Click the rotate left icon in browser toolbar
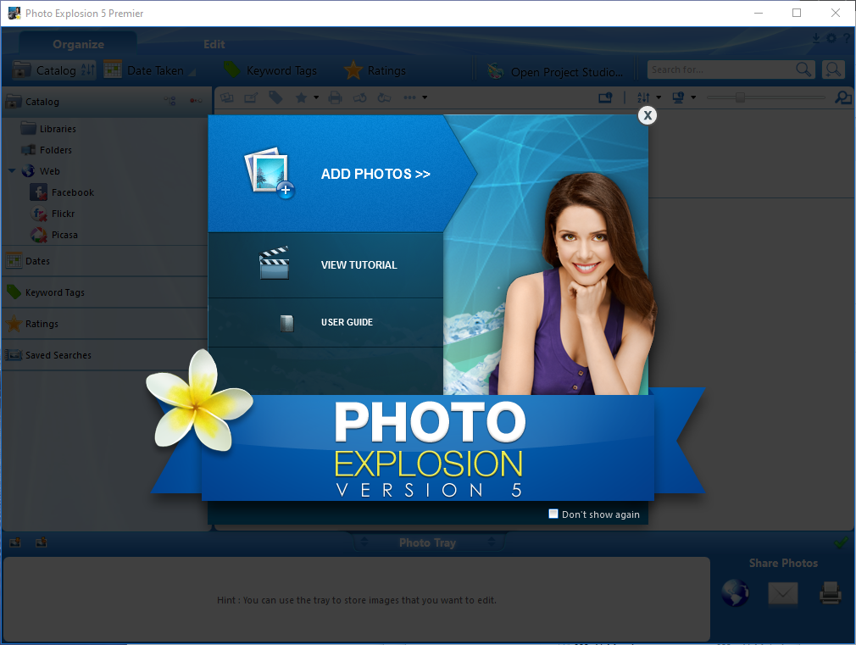The width and height of the screenshot is (856, 645). (x=359, y=97)
